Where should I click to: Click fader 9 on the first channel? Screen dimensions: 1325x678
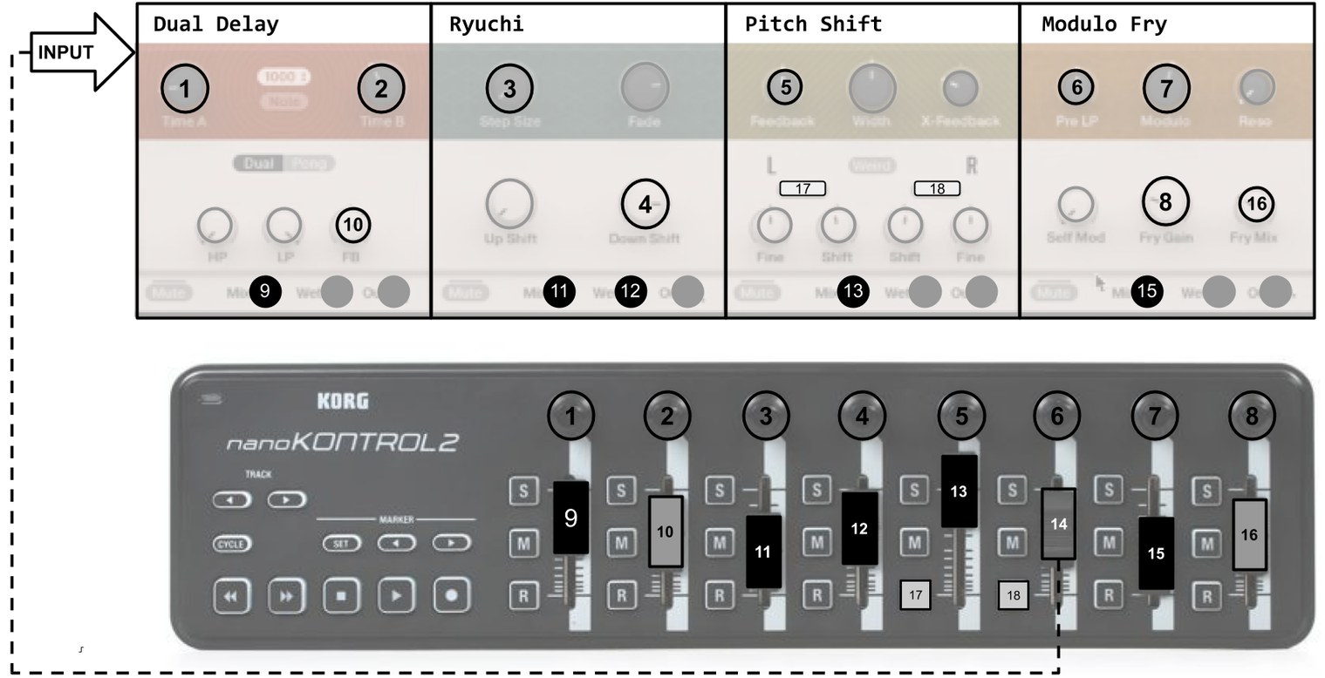(x=570, y=518)
